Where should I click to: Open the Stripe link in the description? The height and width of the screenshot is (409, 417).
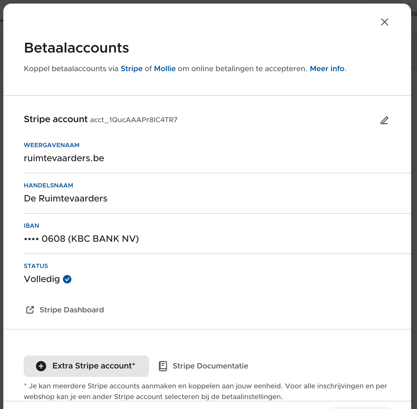click(132, 69)
